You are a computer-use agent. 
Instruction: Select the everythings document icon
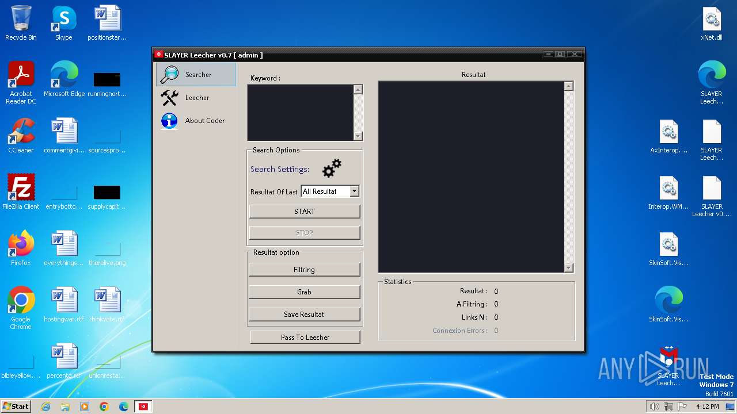click(64, 248)
